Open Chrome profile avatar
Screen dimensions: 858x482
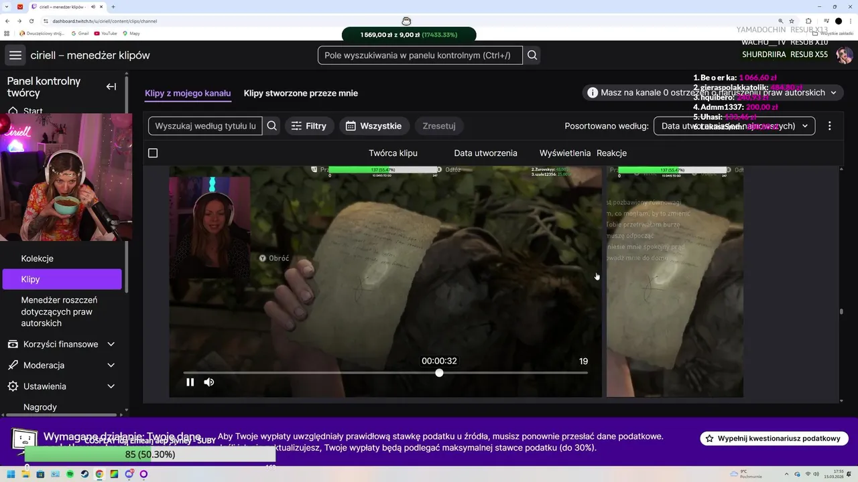tap(839, 21)
